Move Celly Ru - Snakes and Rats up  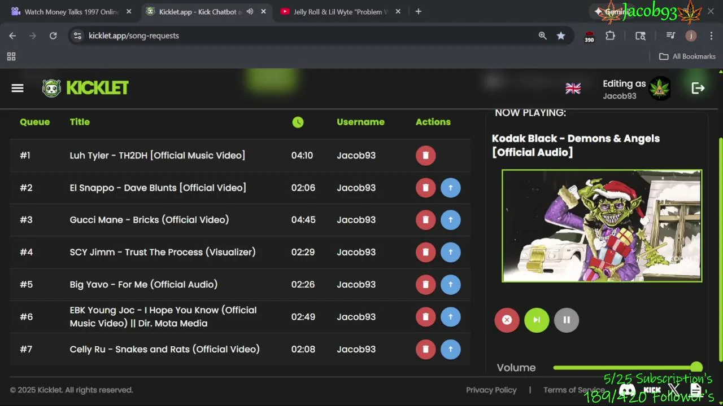point(450,349)
